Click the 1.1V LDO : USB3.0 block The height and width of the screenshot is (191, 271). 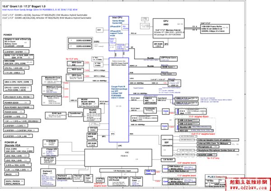point(14,73)
